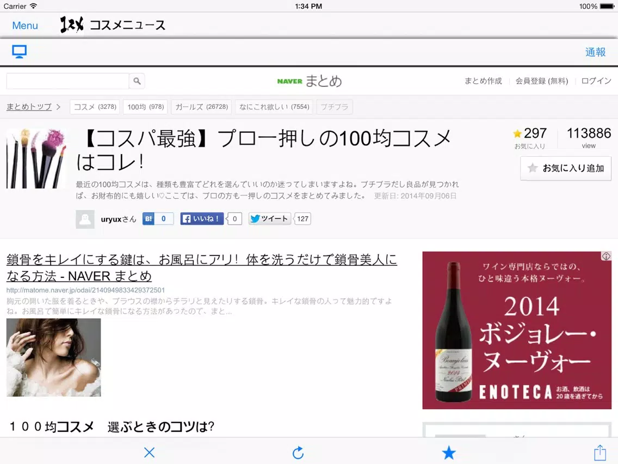Go to まとめトップ breadcrumb

coord(29,107)
